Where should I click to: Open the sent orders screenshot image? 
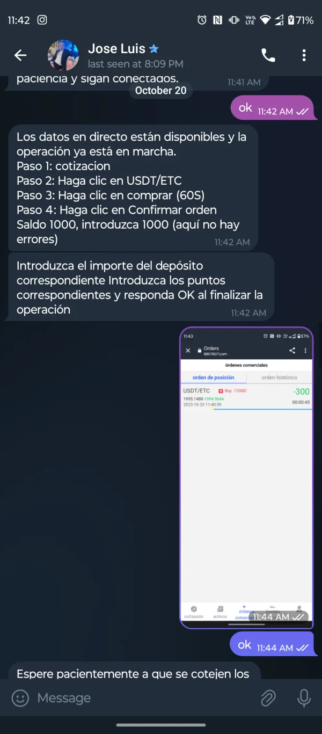[x=246, y=477]
